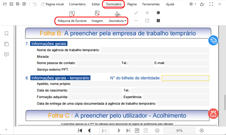Click the Serviço externo PPT field

(x=140, y=70)
